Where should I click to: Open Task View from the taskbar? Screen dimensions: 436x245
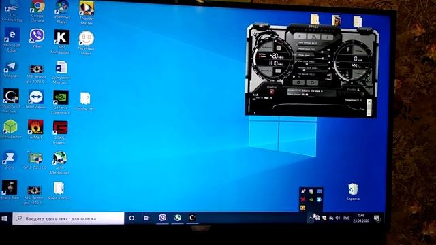pyautogui.click(x=146, y=218)
